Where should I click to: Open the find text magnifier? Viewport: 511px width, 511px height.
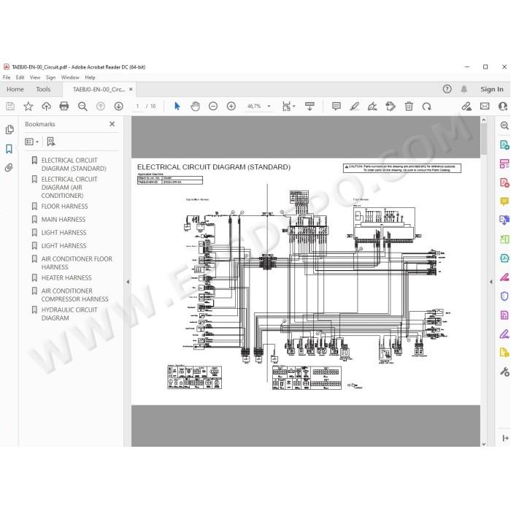(x=82, y=107)
